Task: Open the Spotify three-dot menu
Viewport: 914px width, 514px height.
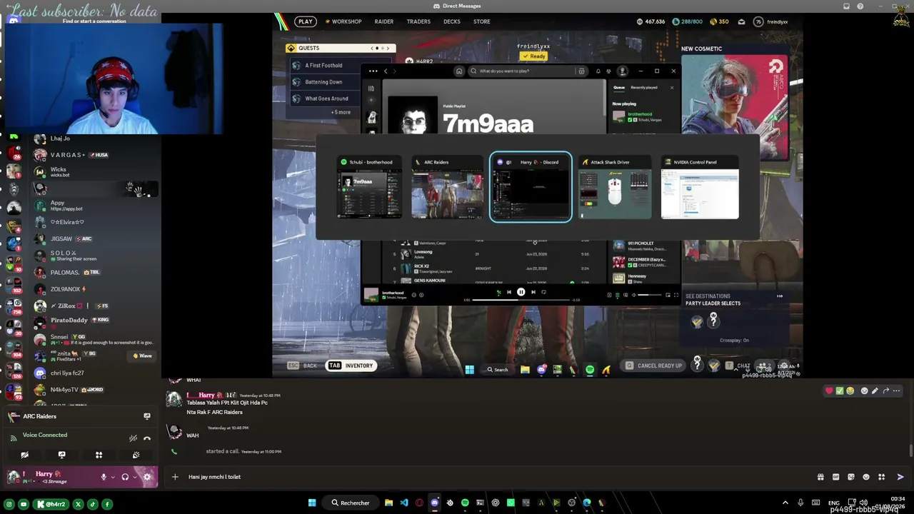Action: coord(373,71)
